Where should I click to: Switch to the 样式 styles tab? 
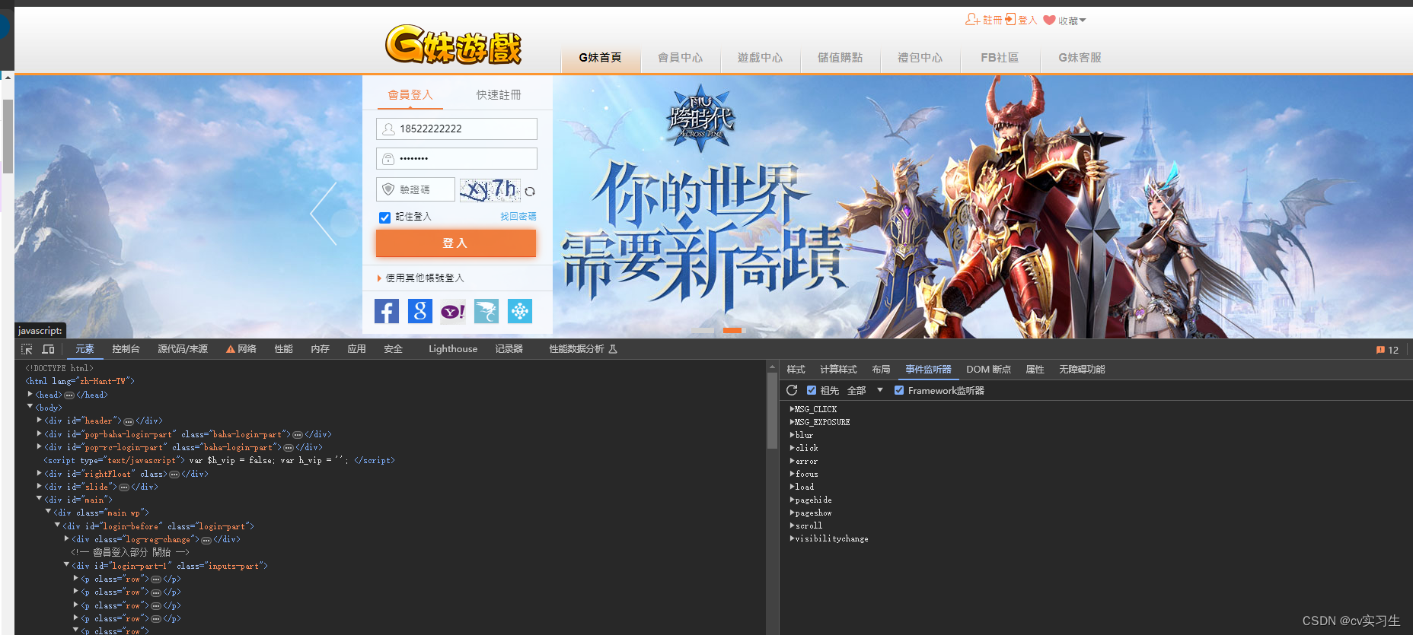click(796, 370)
